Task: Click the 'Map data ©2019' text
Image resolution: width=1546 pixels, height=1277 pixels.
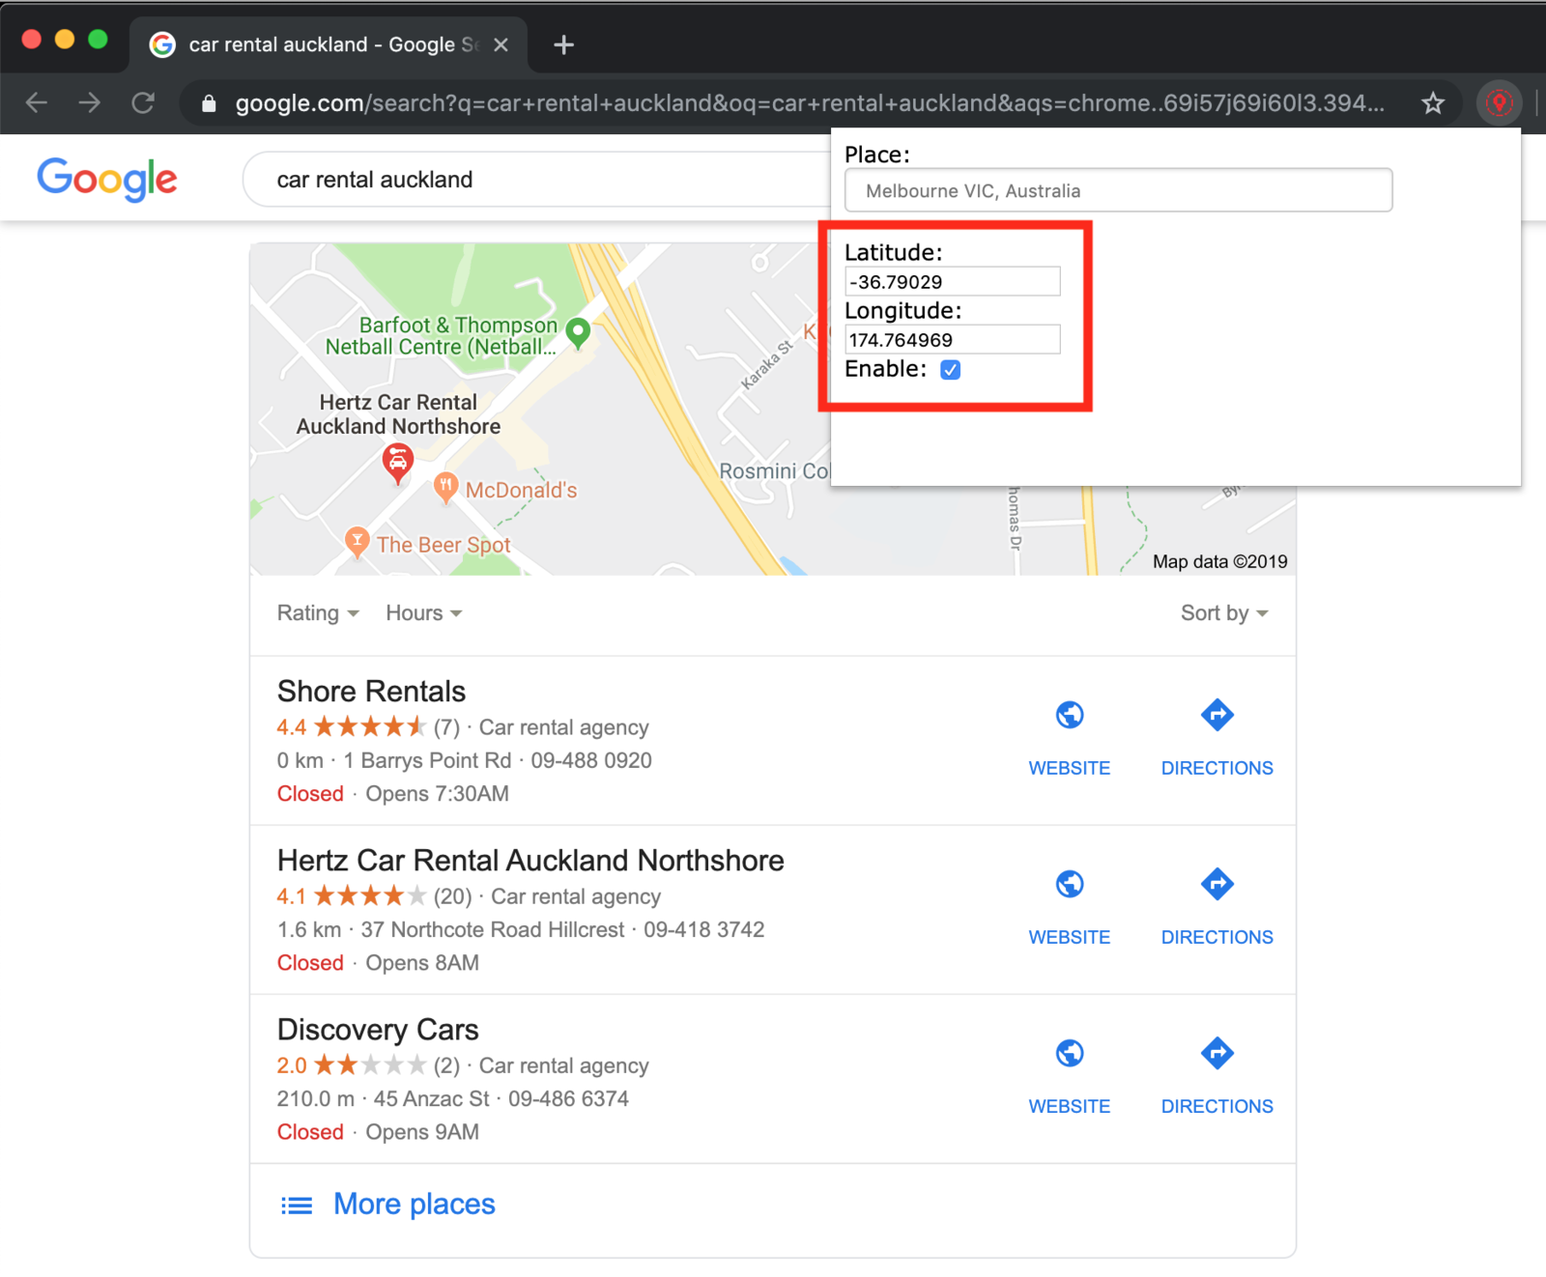Action: point(1219,562)
